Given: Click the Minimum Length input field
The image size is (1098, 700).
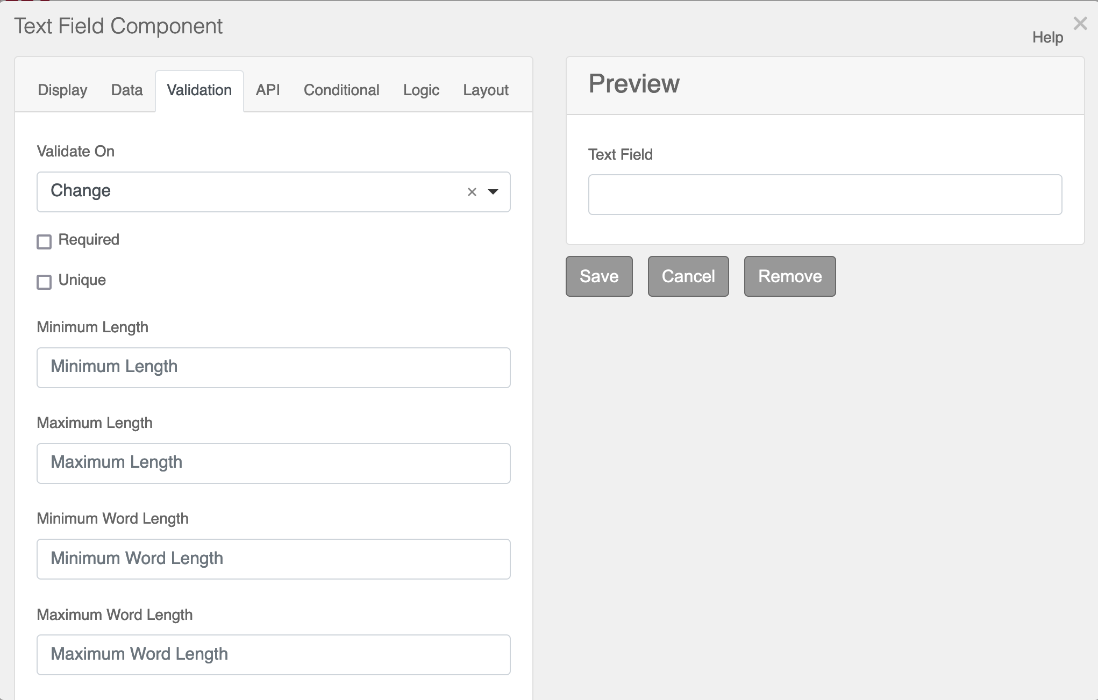Looking at the screenshot, I should coord(273,368).
